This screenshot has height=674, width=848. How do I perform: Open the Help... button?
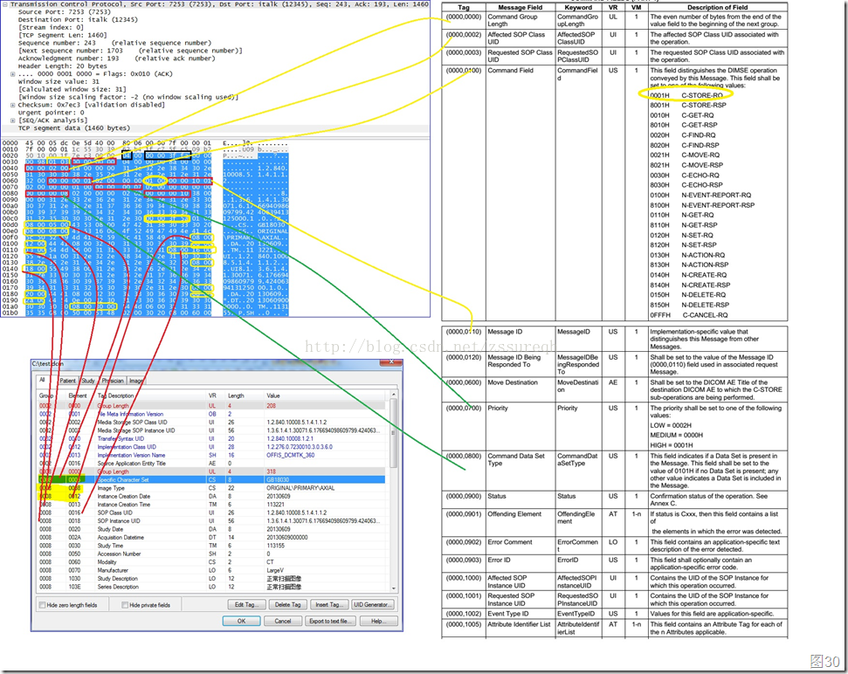pos(378,621)
